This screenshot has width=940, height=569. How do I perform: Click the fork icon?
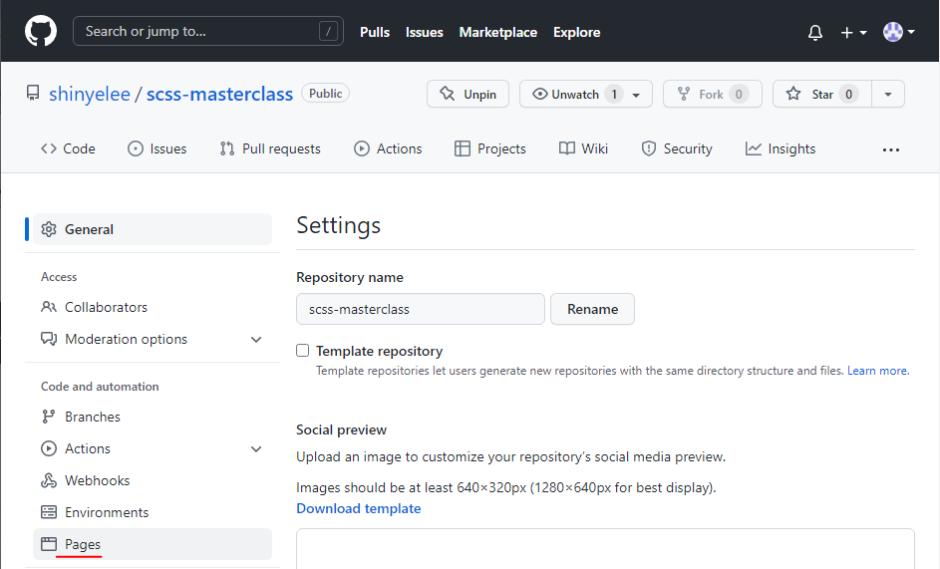684,94
